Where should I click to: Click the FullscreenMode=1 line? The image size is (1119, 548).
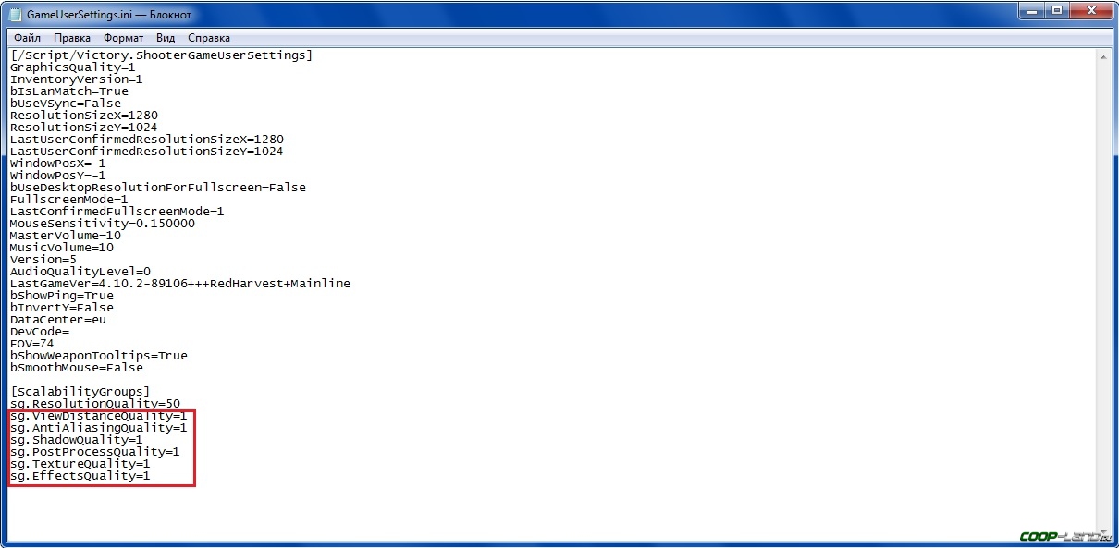point(68,200)
